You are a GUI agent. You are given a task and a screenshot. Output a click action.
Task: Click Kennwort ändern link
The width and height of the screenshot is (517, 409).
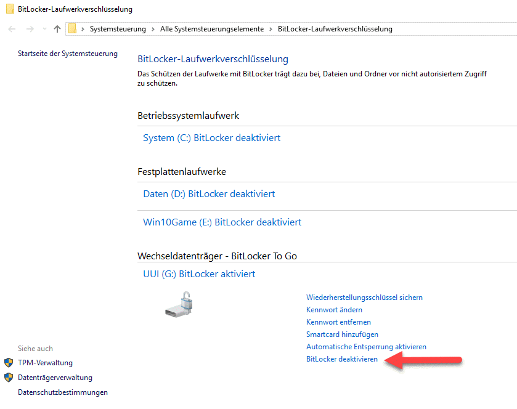pos(334,310)
